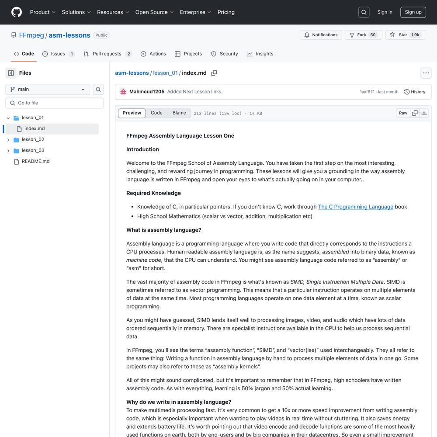
Task: Select the lesson_03 folder icon
Action: [x=17, y=150]
